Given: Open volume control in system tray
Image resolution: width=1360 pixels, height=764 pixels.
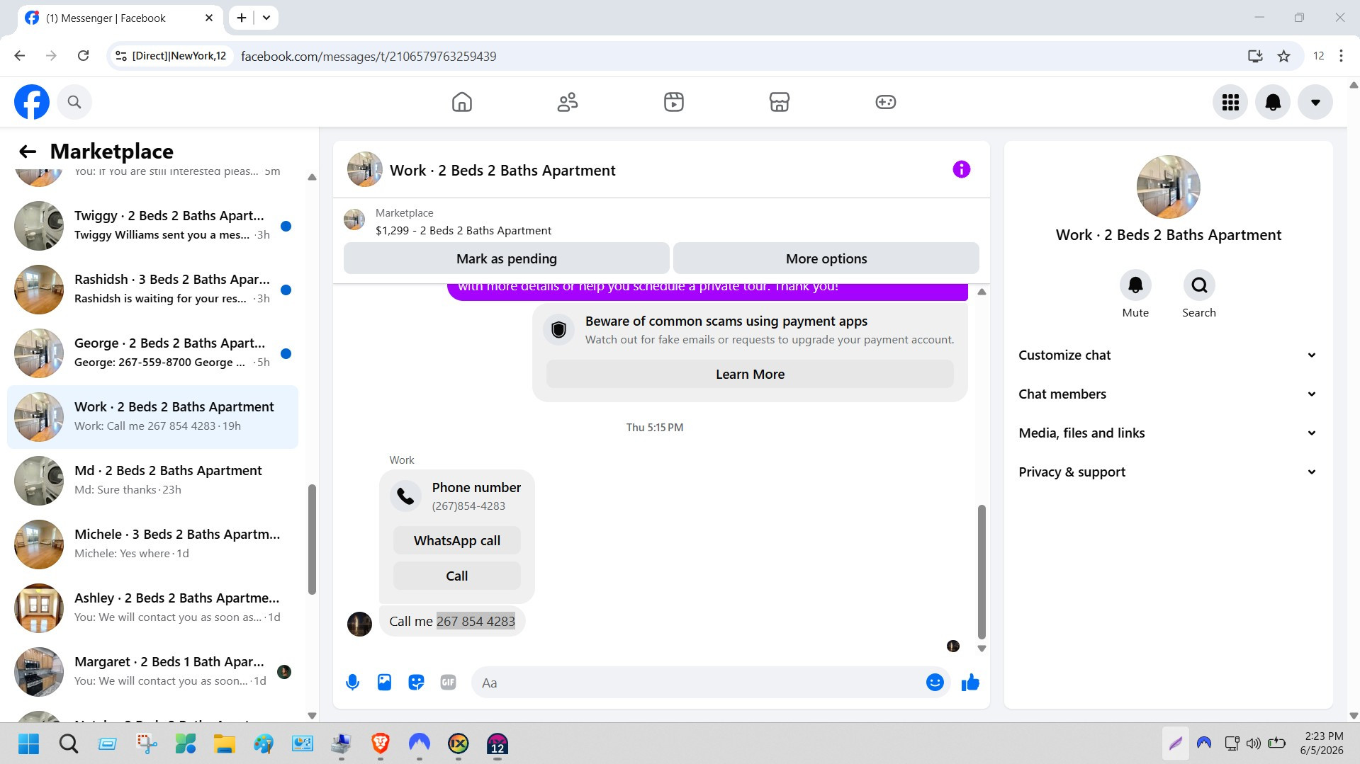Looking at the screenshot, I should pyautogui.click(x=1254, y=743).
